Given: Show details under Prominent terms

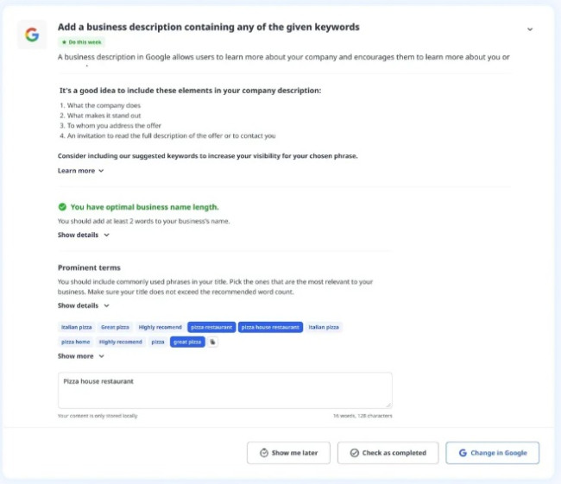Looking at the screenshot, I should click(x=83, y=305).
